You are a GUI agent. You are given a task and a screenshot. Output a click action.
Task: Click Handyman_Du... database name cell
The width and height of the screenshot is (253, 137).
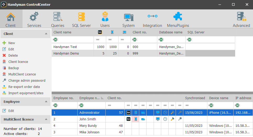[x=171, y=47]
